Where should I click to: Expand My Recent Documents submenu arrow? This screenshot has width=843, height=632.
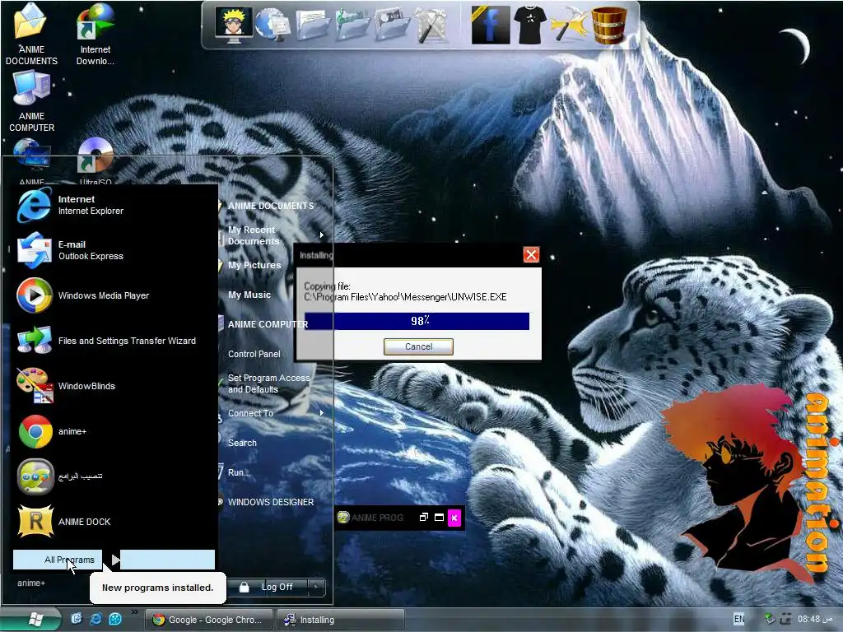coord(322,235)
